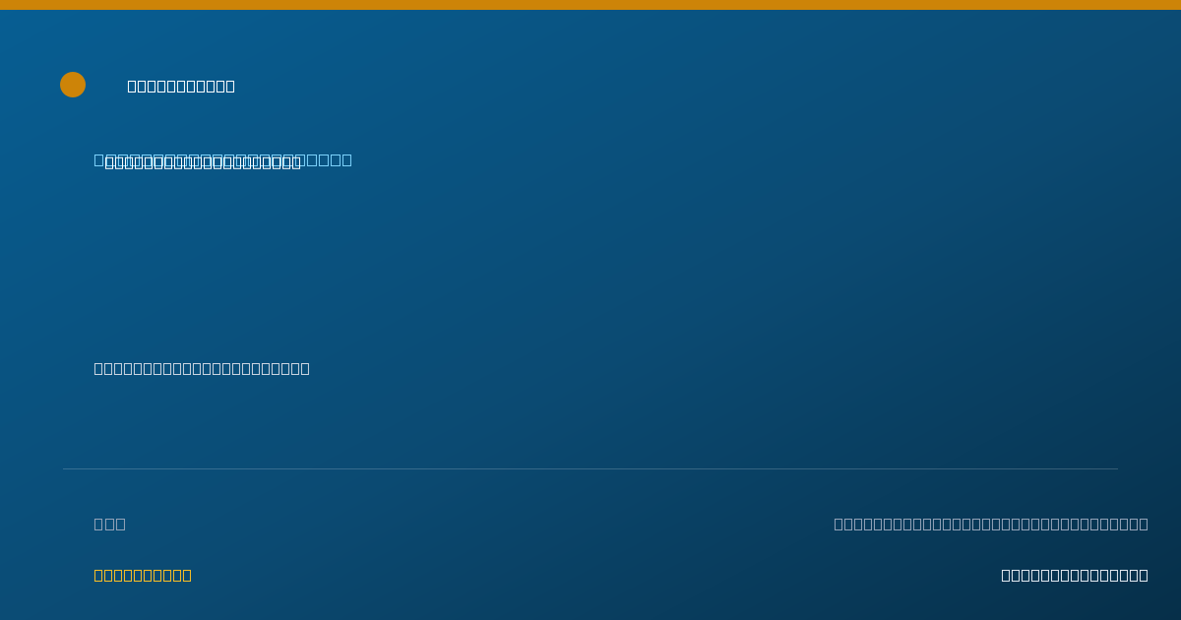Click the end of the white subtitle line
Viewport: 1181px width, 620px height.
[x=305, y=368]
